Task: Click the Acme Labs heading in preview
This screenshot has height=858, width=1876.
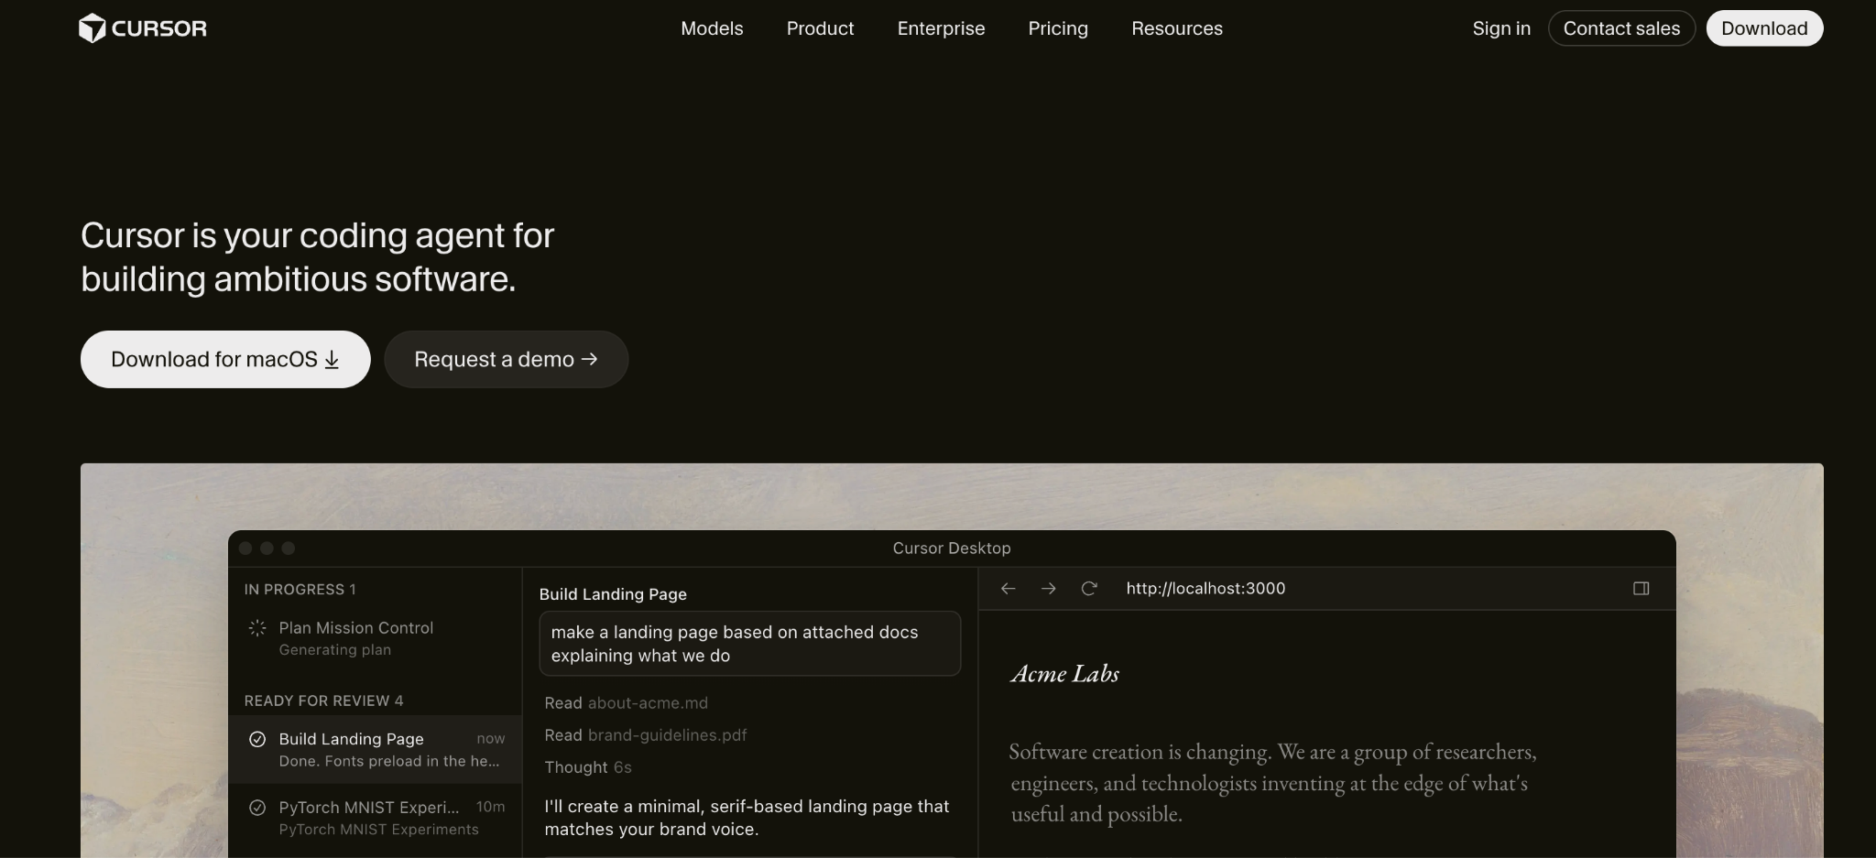Action: [1064, 674]
